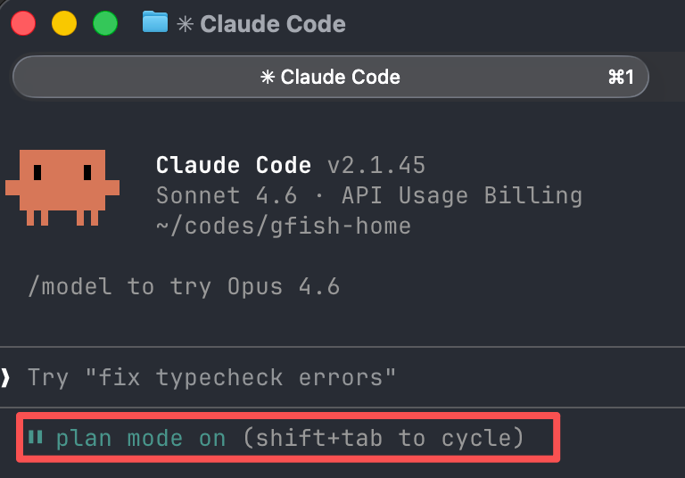The height and width of the screenshot is (478, 685).
Task: Toggle the plan mode on indicator
Action: pos(141,438)
